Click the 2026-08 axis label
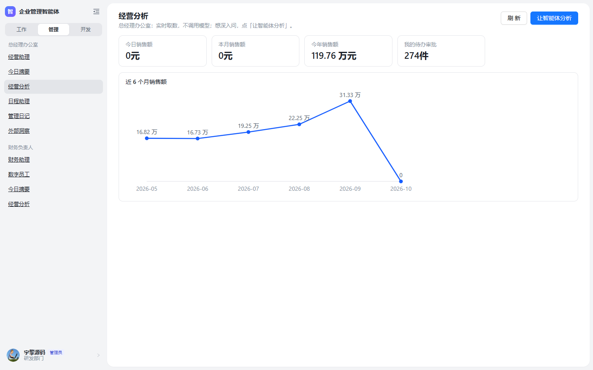Screen dimensions: 593x370 pos(299,189)
